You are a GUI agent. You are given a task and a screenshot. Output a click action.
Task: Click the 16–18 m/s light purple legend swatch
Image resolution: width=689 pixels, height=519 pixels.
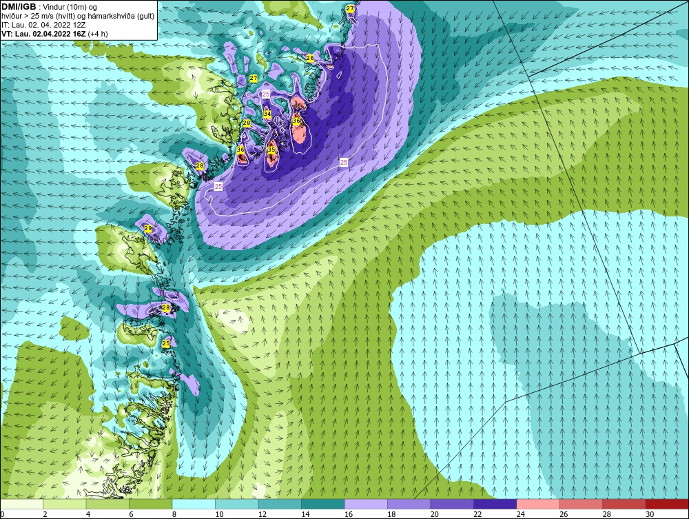(366, 504)
